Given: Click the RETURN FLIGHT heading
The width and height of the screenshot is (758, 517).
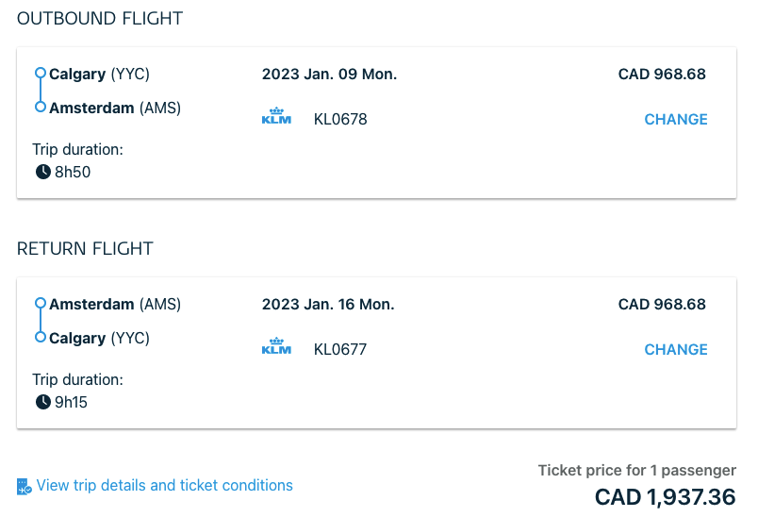Looking at the screenshot, I should [85, 248].
